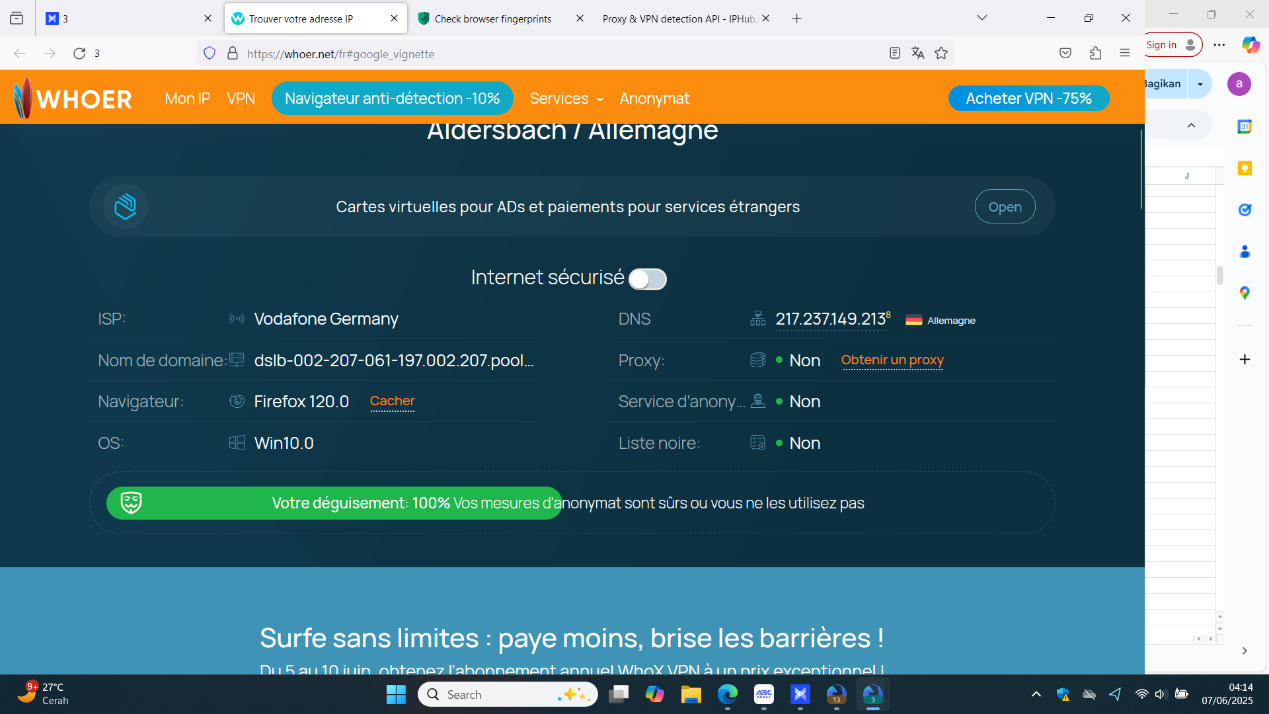Bookmark this page with the star
Image resolution: width=1269 pixels, height=714 pixels.
coord(941,54)
